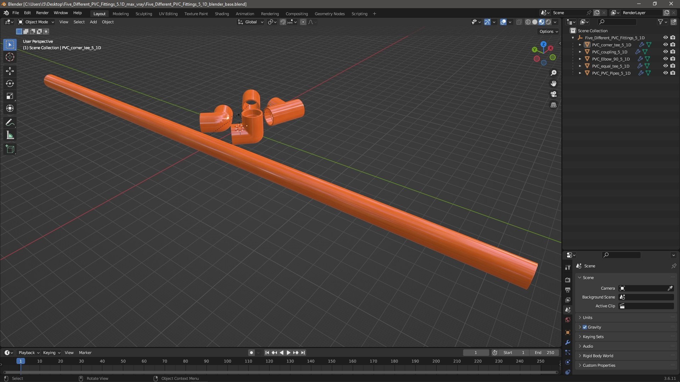Screen dimensions: 680x382
Task: Toggle proportional editing in header
Action: pos(303,22)
